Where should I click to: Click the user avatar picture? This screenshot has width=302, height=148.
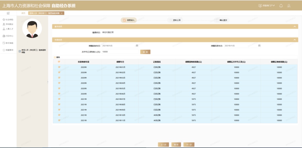(x=32, y=28)
